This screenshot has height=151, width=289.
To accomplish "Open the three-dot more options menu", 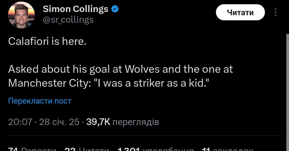I will 276,13.
